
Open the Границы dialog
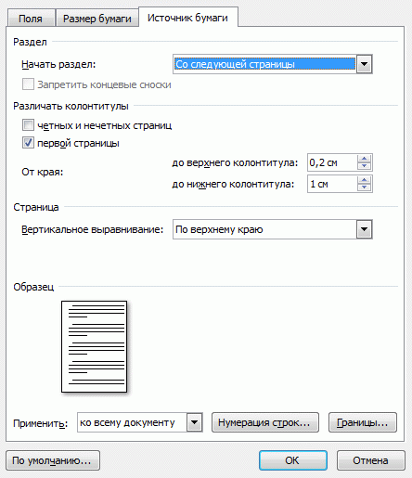pos(363,422)
